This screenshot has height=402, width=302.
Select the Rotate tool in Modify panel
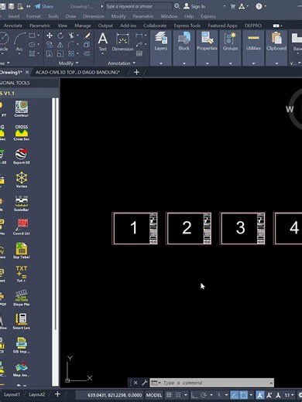tap(60, 36)
